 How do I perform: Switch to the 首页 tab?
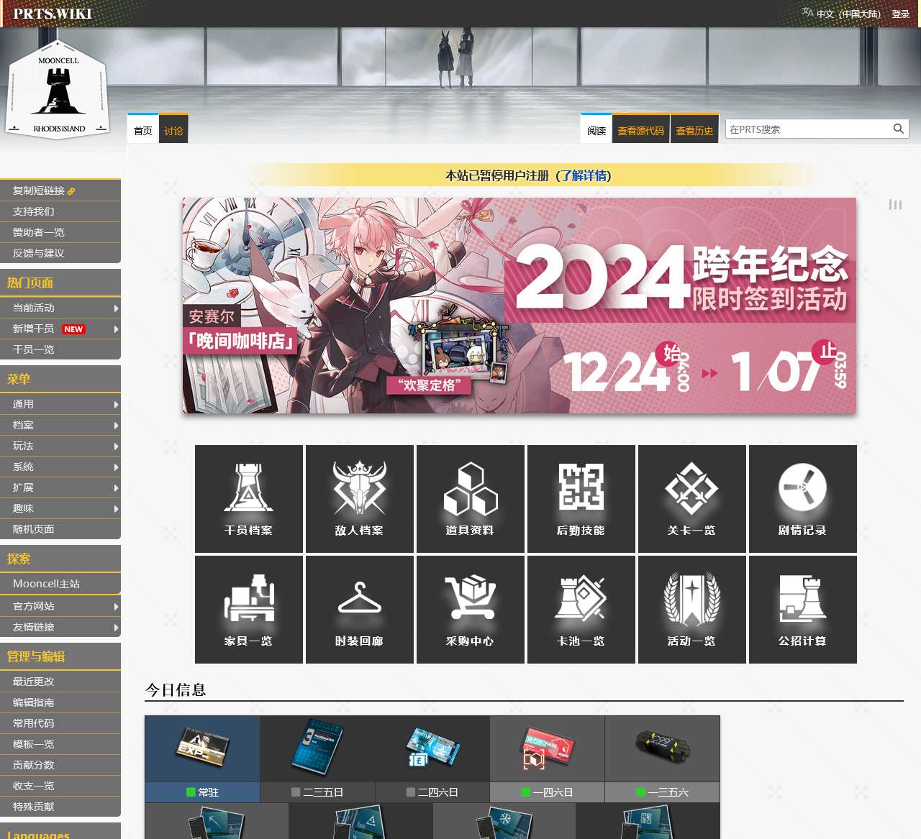click(x=143, y=129)
